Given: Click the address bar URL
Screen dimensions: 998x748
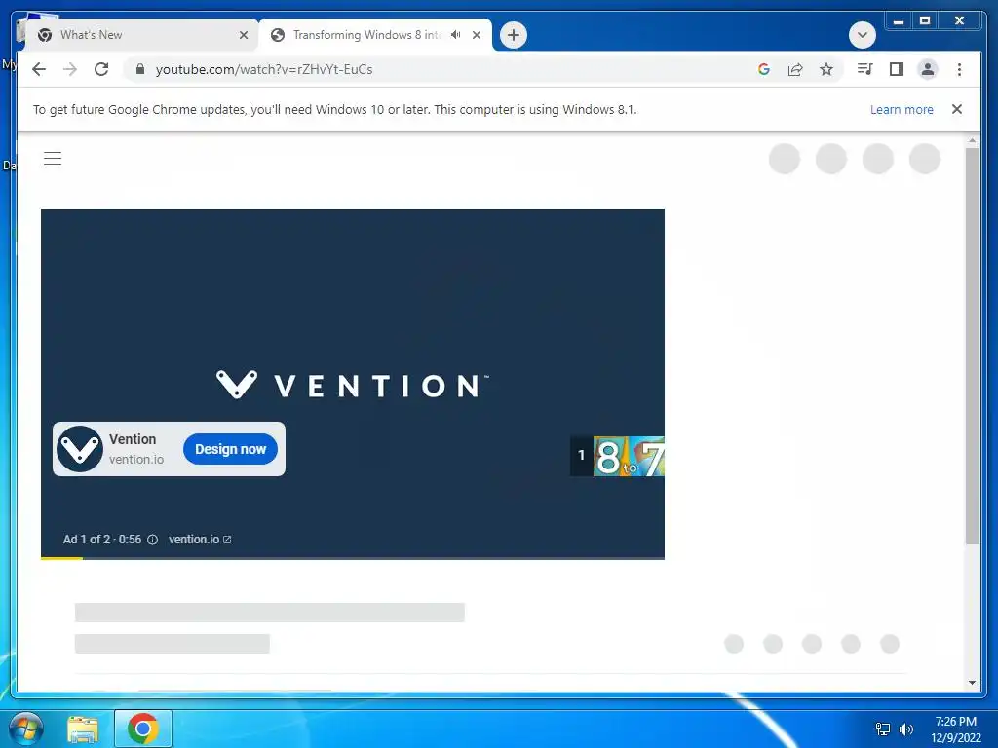Looking at the screenshot, I should tap(264, 69).
